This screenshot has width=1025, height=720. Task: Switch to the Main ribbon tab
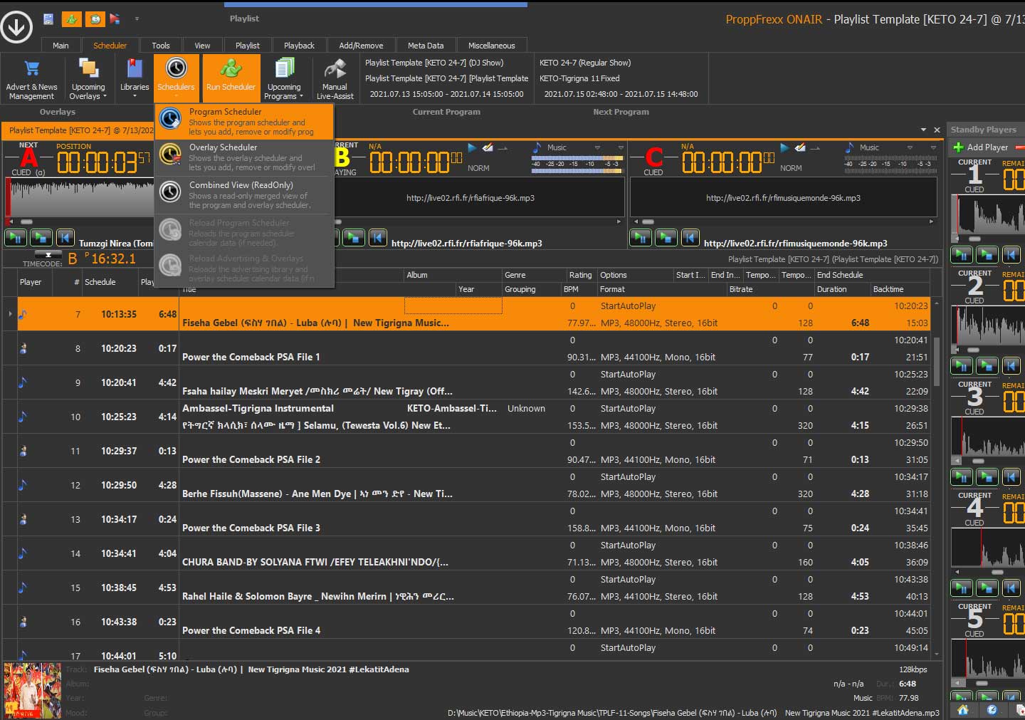point(61,46)
